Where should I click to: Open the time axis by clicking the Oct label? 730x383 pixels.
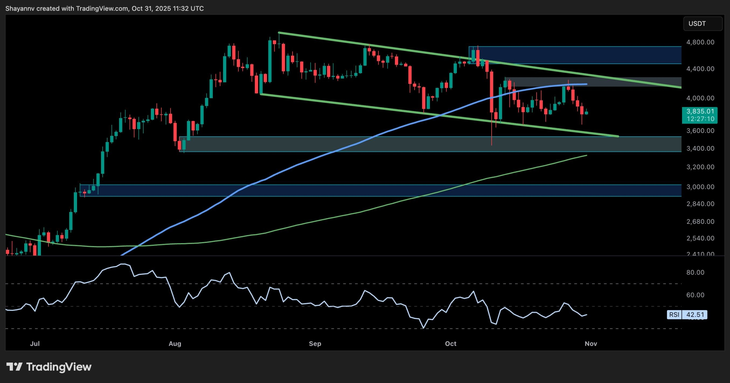tap(450, 344)
